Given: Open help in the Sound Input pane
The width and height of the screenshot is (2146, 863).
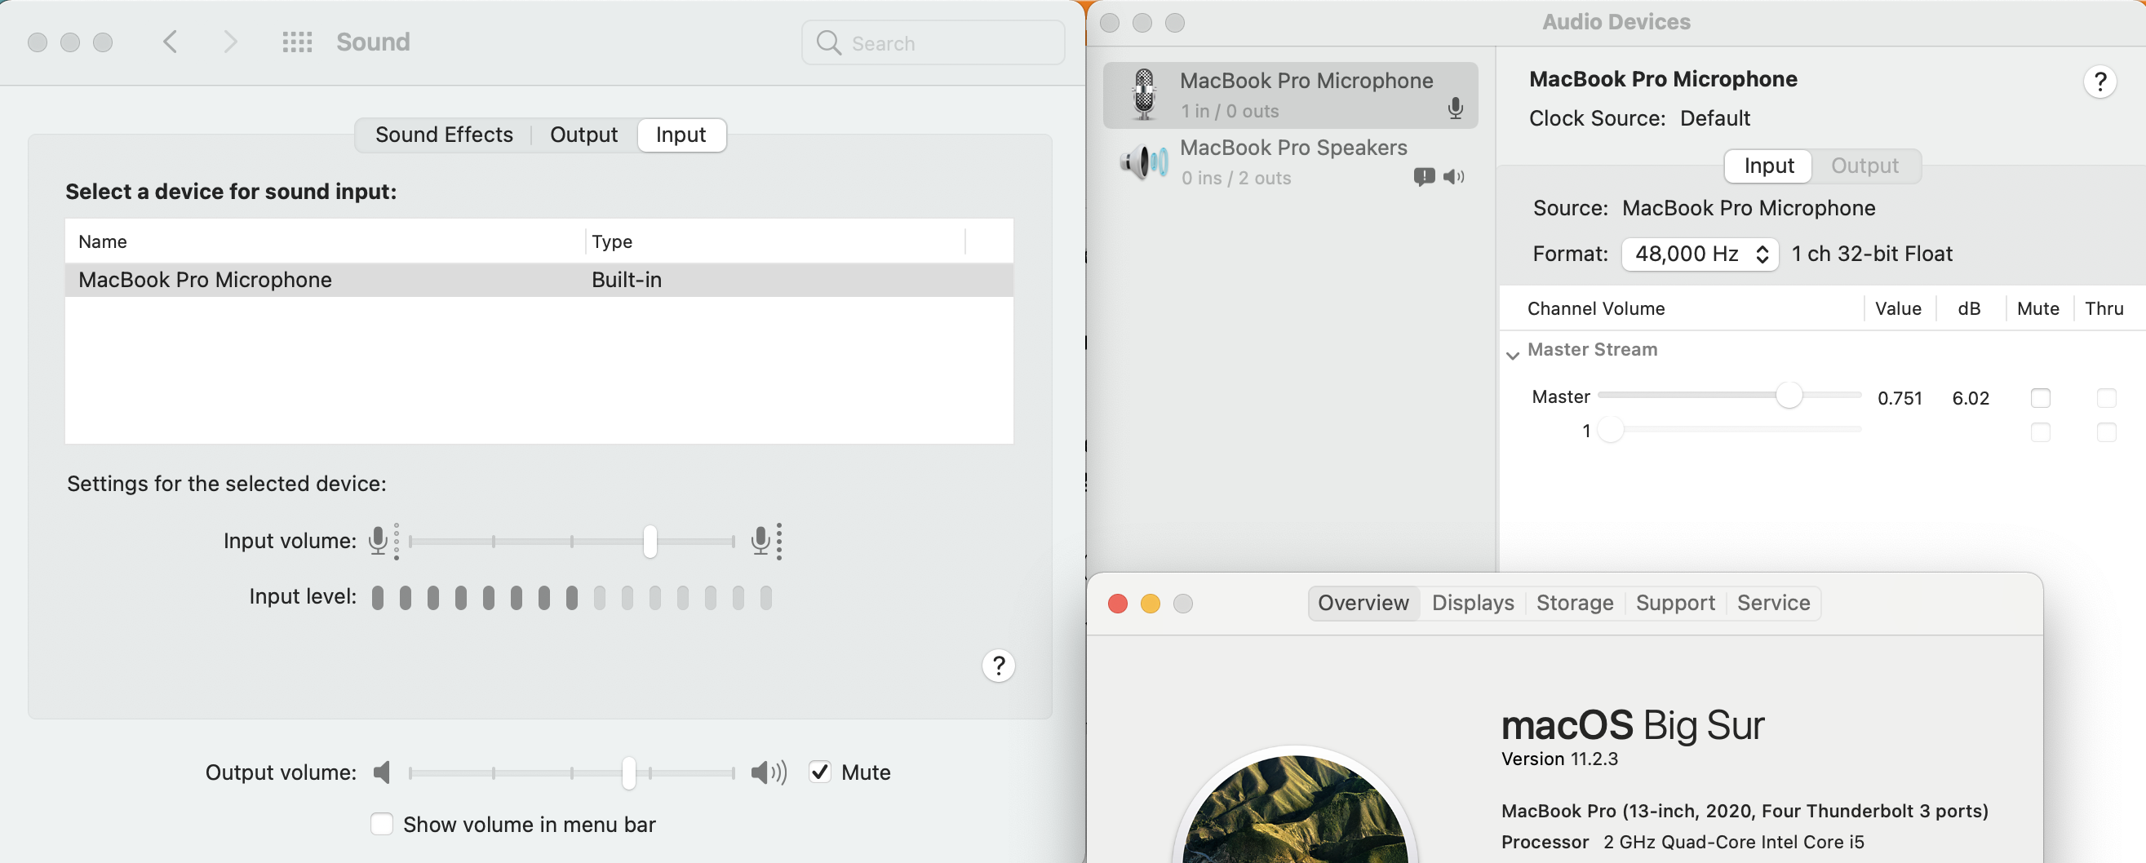Looking at the screenshot, I should [998, 666].
